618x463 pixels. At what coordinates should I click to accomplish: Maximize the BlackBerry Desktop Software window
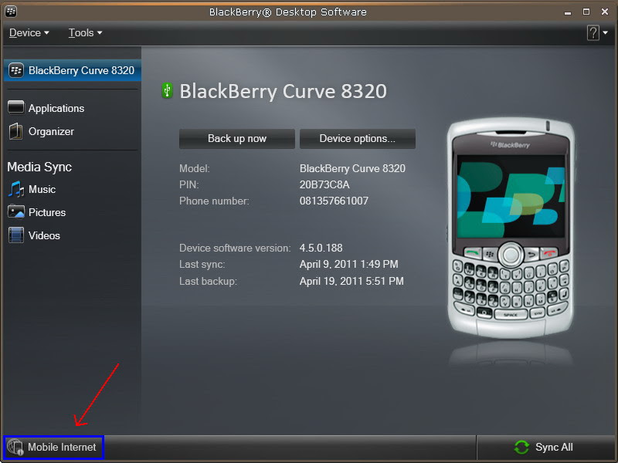[586, 12]
